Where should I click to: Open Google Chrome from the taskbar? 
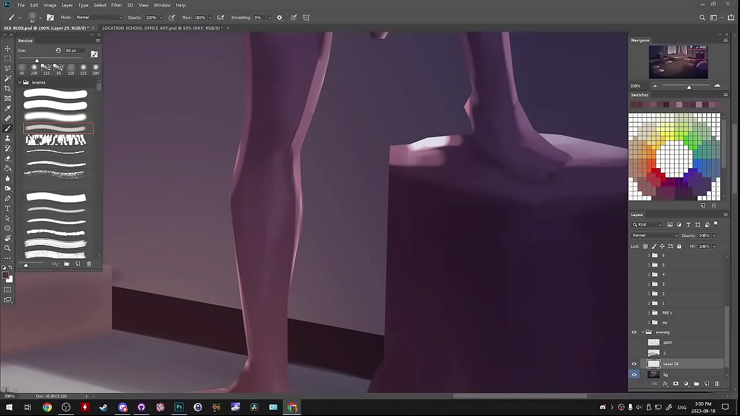tap(47, 407)
